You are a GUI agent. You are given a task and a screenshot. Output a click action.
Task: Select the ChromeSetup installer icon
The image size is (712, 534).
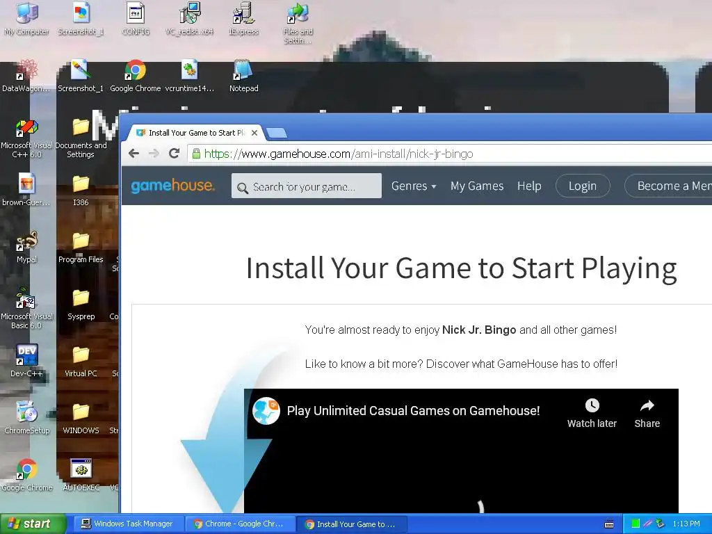pos(26,418)
